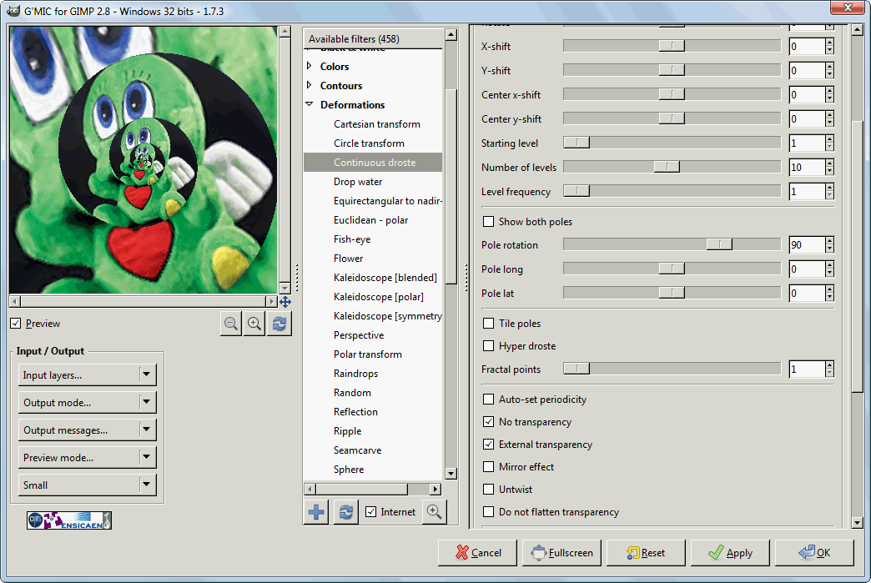Select the Fish-eye filter
The image size is (871, 583).
click(352, 239)
